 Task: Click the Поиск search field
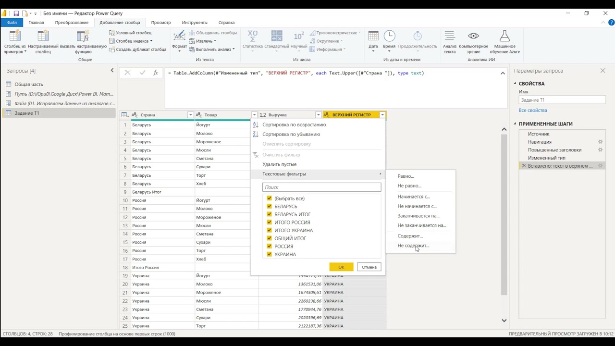pyautogui.click(x=321, y=187)
